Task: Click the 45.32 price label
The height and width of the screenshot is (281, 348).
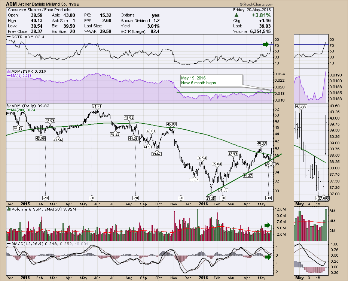Action: point(115,134)
